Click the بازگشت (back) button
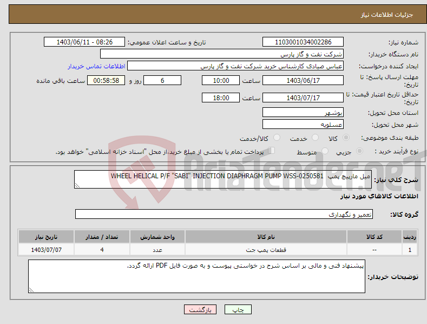 click(x=200, y=309)
